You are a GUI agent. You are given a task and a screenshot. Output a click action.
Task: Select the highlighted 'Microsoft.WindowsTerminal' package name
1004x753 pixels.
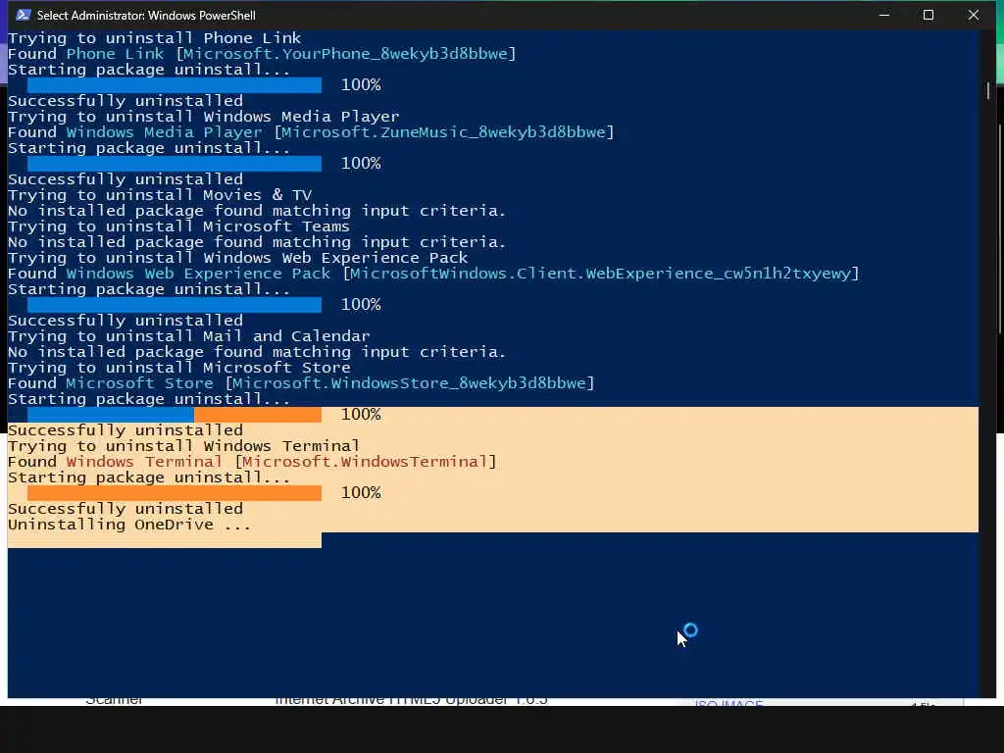click(x=365, y=462)
